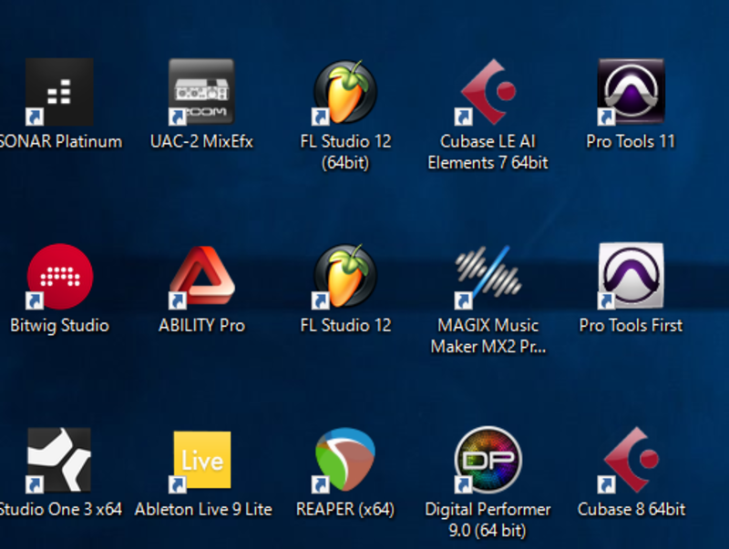The height and width of the screenshot is (549, 729).
Task: Select the Pro Tools 11 shortcut icon
Action: [631, 92]
